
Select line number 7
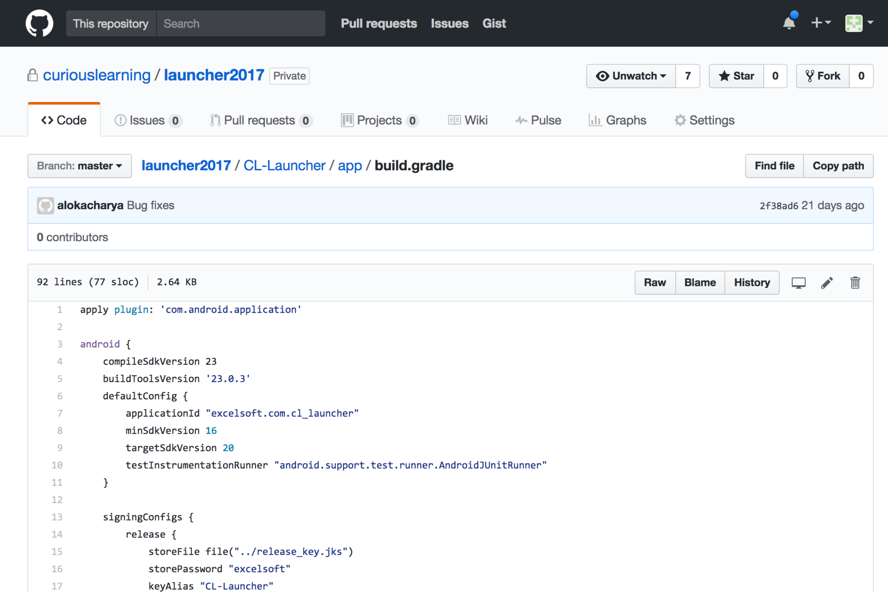click(60, 413)
